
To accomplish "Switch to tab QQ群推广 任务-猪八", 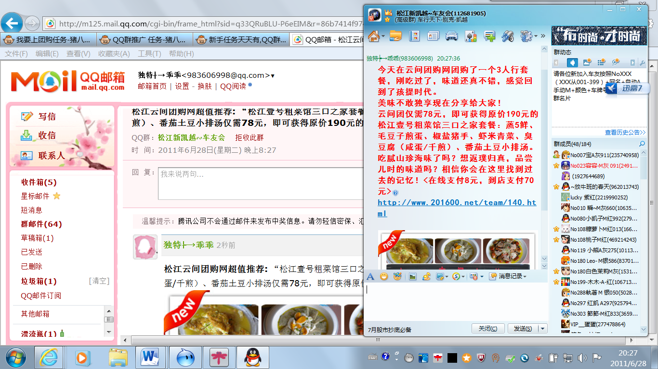I will [x=145, y=39].
